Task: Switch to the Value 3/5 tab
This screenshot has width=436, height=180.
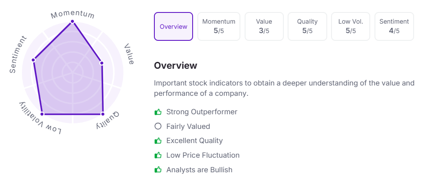Action: 264,27
